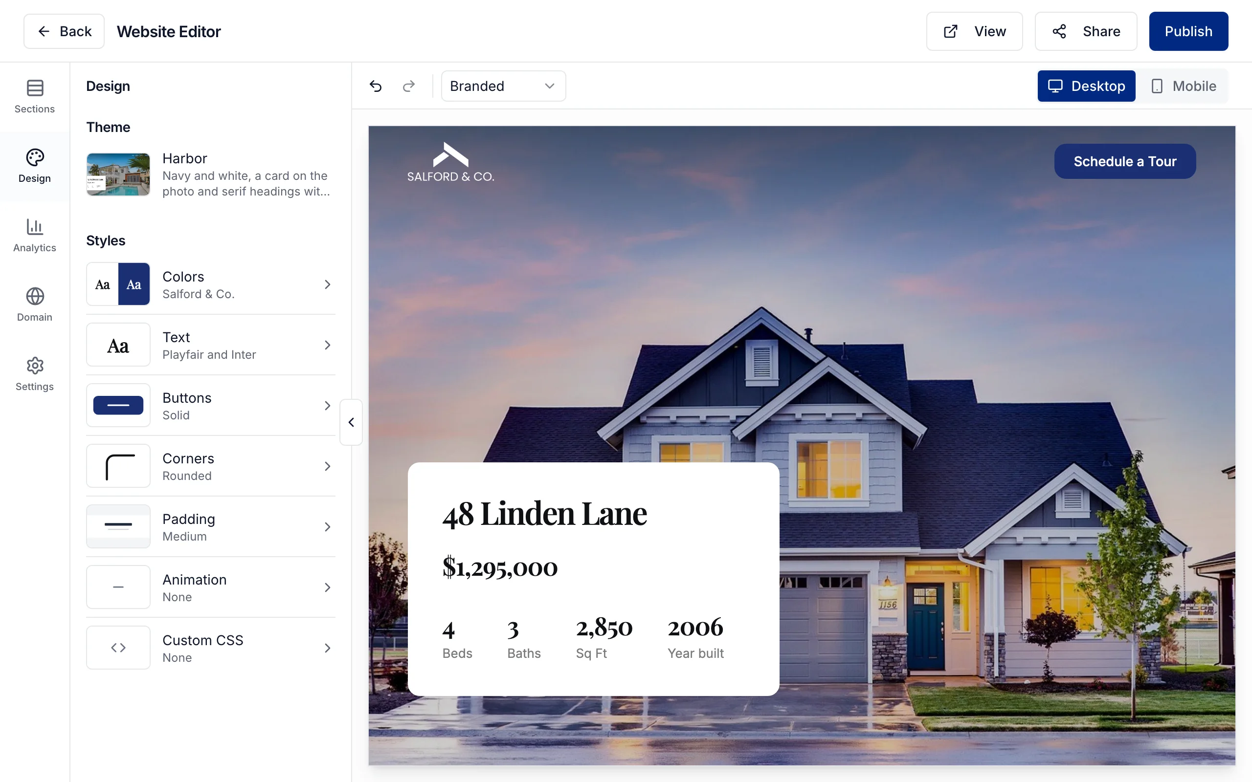Click the undo arrow icon
This screenshot has height=782, width=1252.
point(376,86)
